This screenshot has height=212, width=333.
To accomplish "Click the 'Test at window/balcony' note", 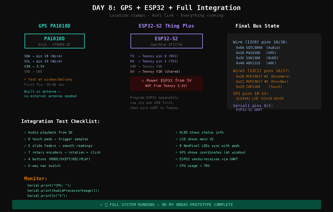I will [x=48, y=79].
